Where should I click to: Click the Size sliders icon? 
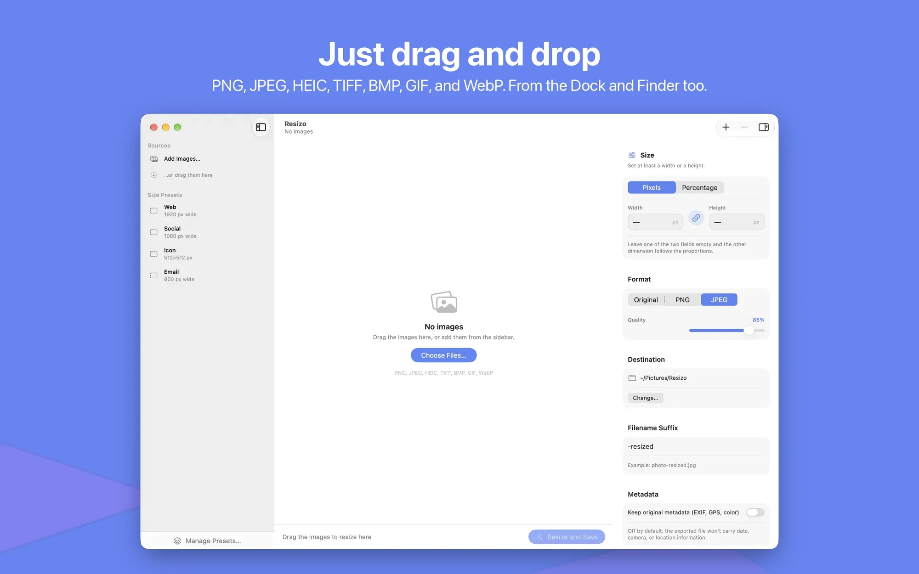tap(632, 155)
